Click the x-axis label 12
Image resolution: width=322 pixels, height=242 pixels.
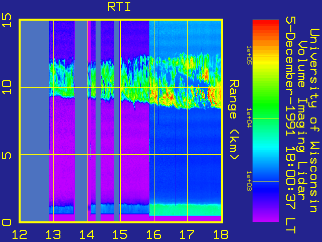(20, 234)
